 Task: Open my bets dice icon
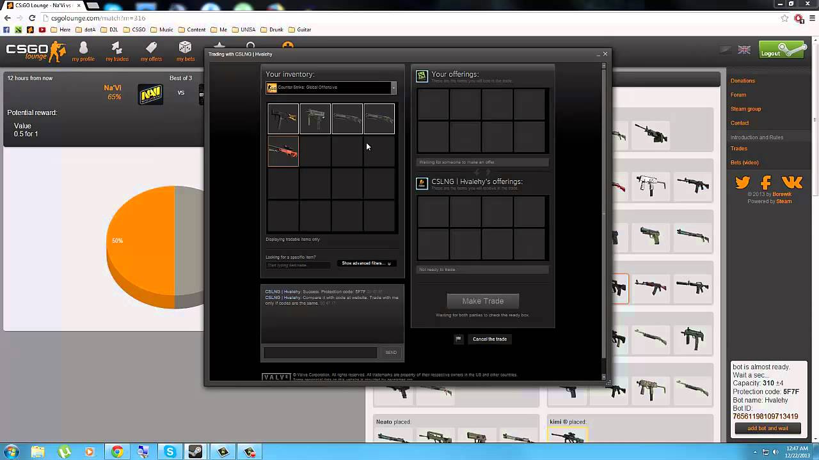tap(185, 49)
